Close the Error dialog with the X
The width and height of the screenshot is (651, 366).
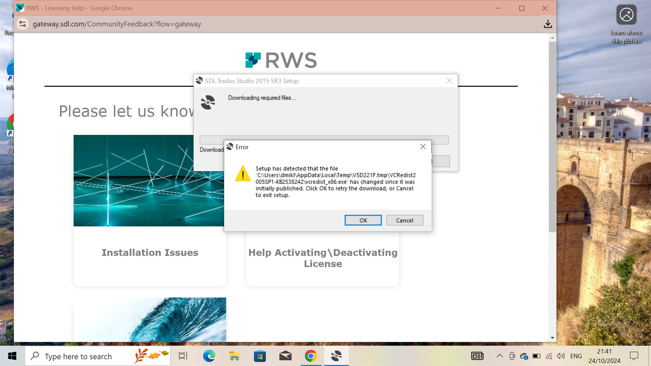[423, 147]
